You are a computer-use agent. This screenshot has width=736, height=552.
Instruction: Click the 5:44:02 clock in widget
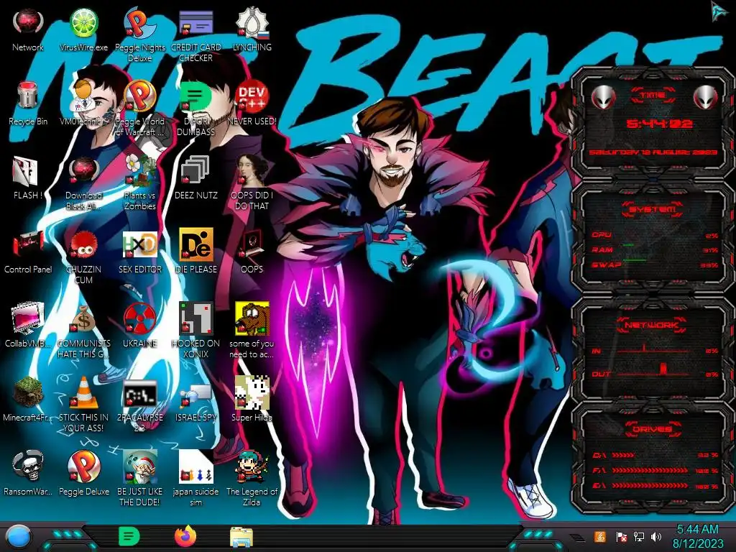pyautogui.click(x=659, y=124)
